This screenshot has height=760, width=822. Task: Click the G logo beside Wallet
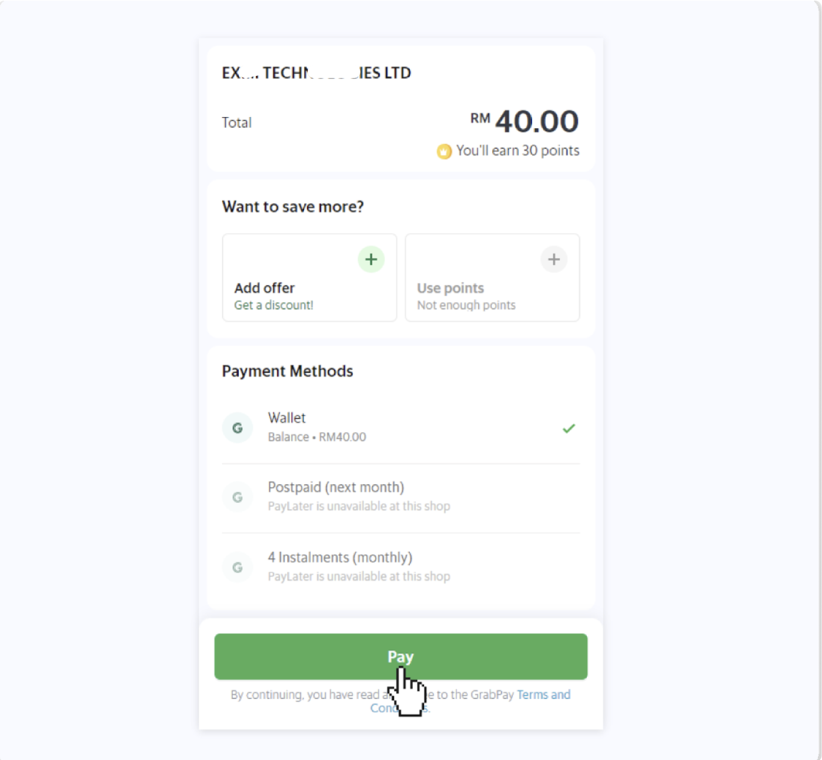[x=238, y=428]
